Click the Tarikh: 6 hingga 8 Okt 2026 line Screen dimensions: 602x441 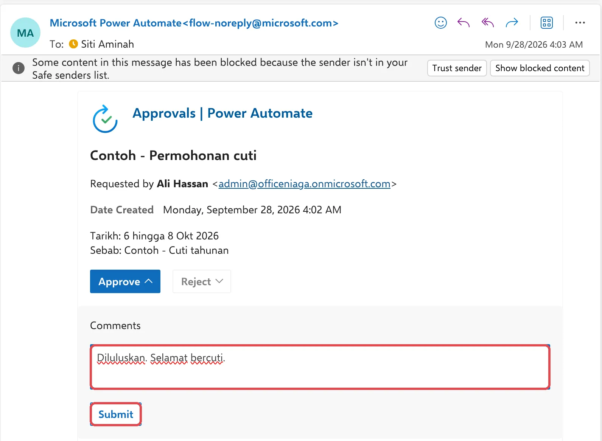154,236
